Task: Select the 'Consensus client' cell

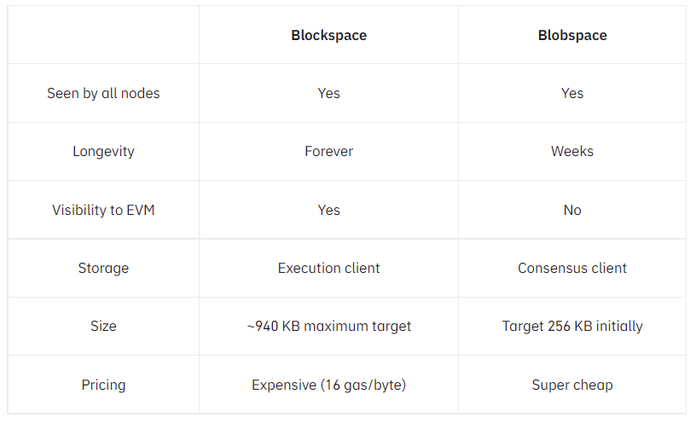Action: click(x=571, y=268)
